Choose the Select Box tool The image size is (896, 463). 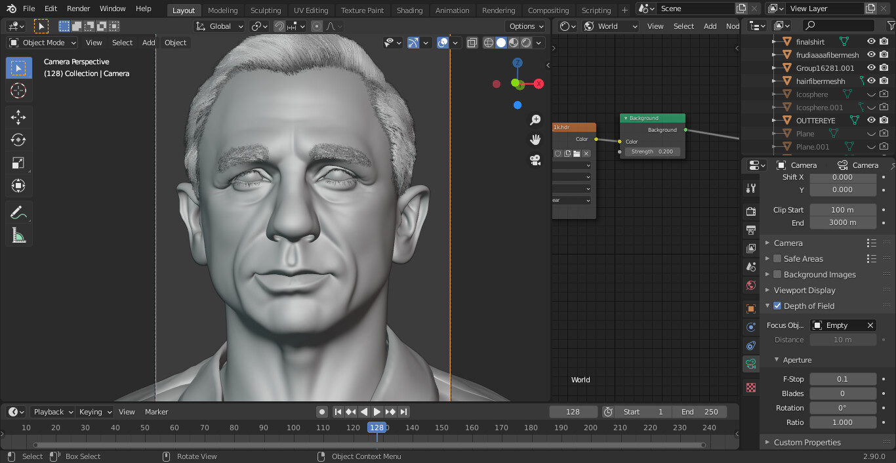(18, 68)
